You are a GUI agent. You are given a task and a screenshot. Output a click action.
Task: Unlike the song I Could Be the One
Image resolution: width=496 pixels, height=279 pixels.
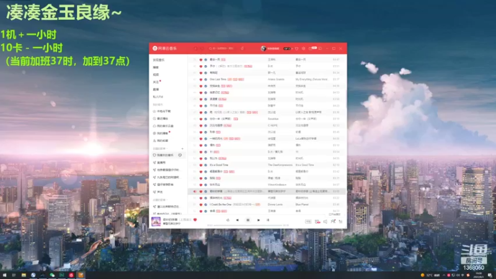click(x=201, y=205)
